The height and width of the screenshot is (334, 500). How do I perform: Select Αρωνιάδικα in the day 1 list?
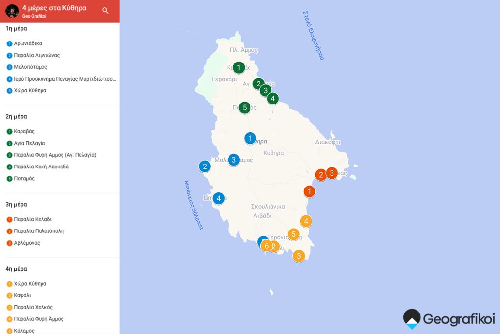point(28,43)
